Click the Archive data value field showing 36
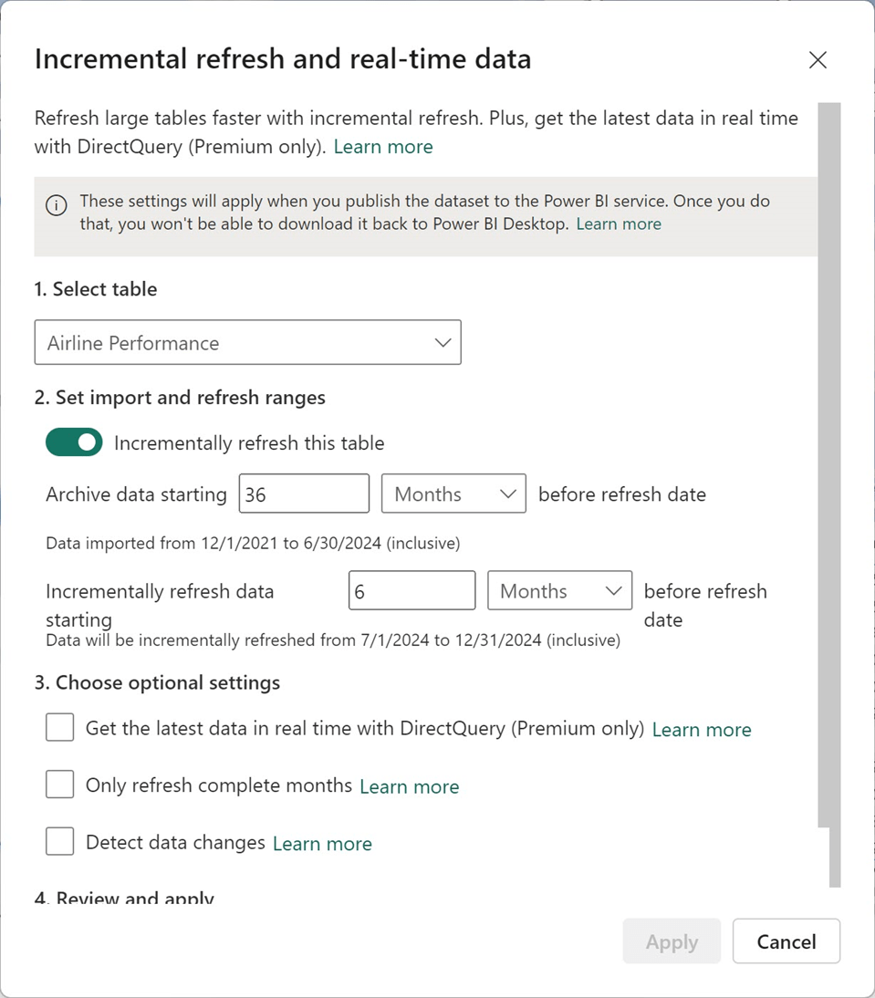Image resolution: width=875 pixels, height=998 pixels. click(x=304, y=494)
